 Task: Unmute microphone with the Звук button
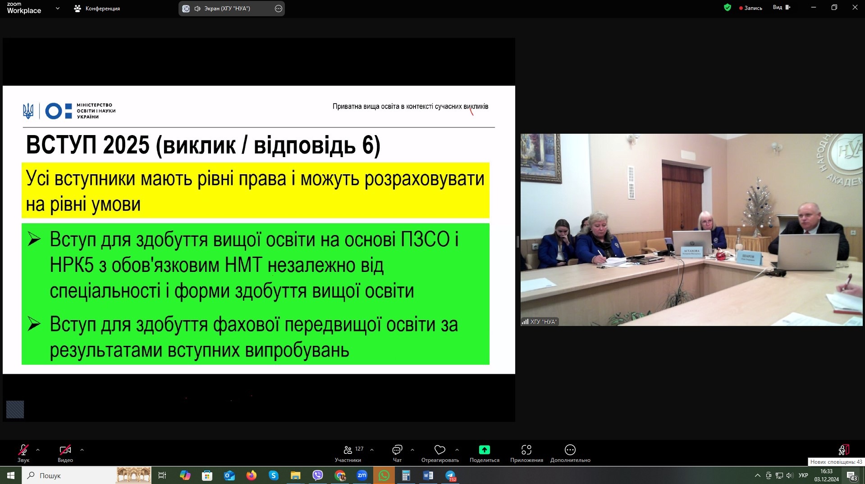click(23, 452)
